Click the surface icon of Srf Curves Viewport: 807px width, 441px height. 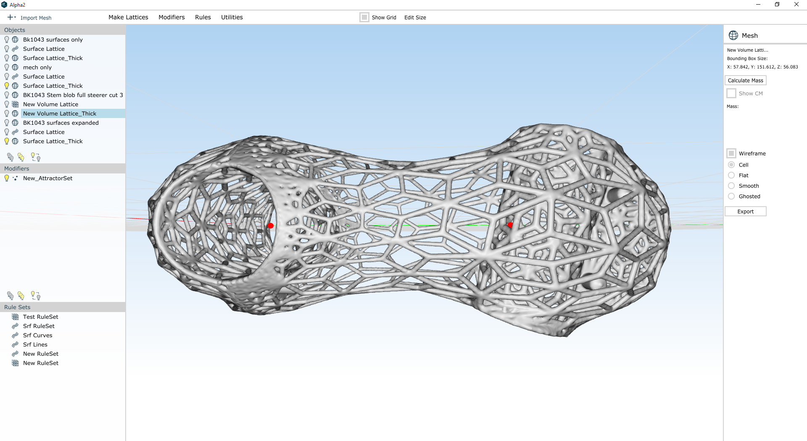tap(15, 335)
